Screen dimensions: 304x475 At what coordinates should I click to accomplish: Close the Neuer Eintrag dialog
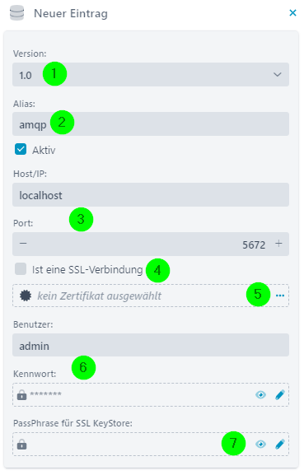[x=292, y=12]
